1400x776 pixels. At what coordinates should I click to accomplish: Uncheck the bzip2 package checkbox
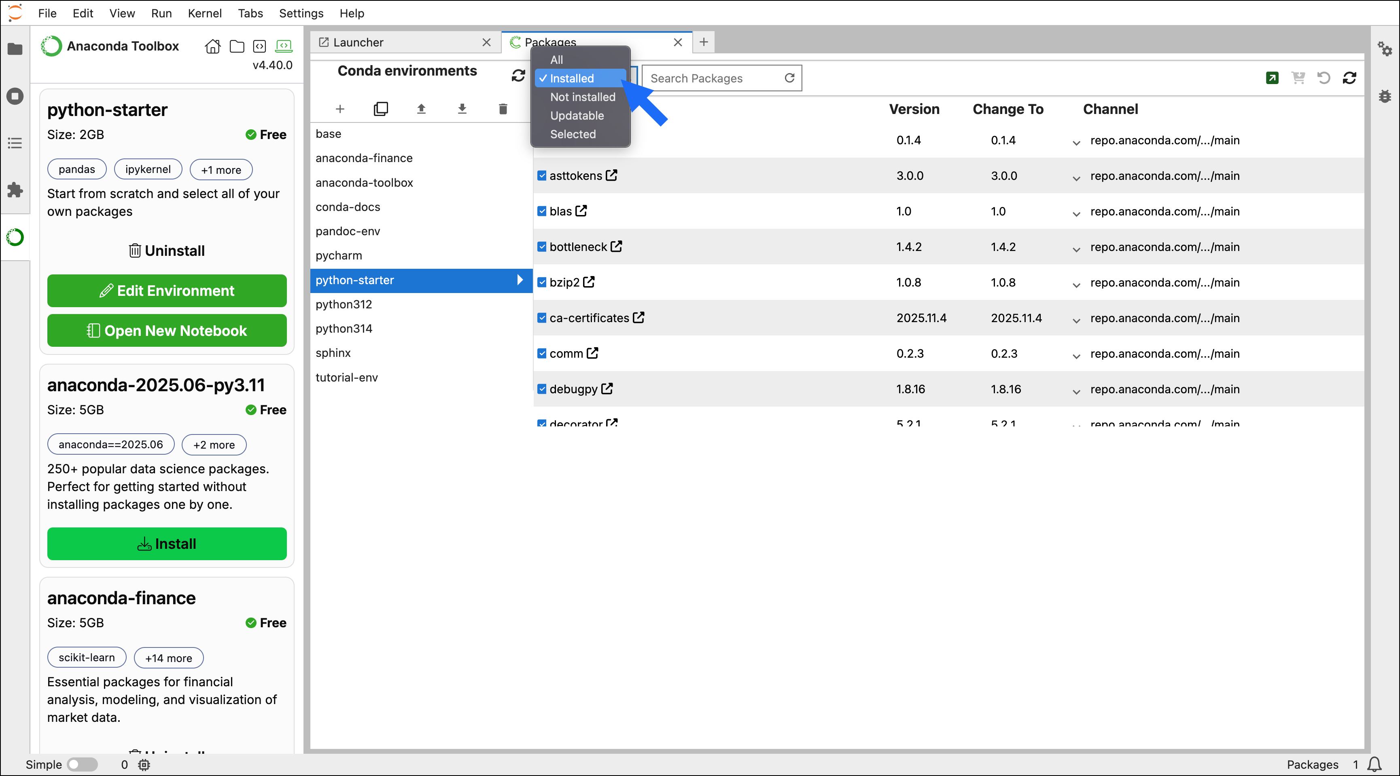pos(542,283)
